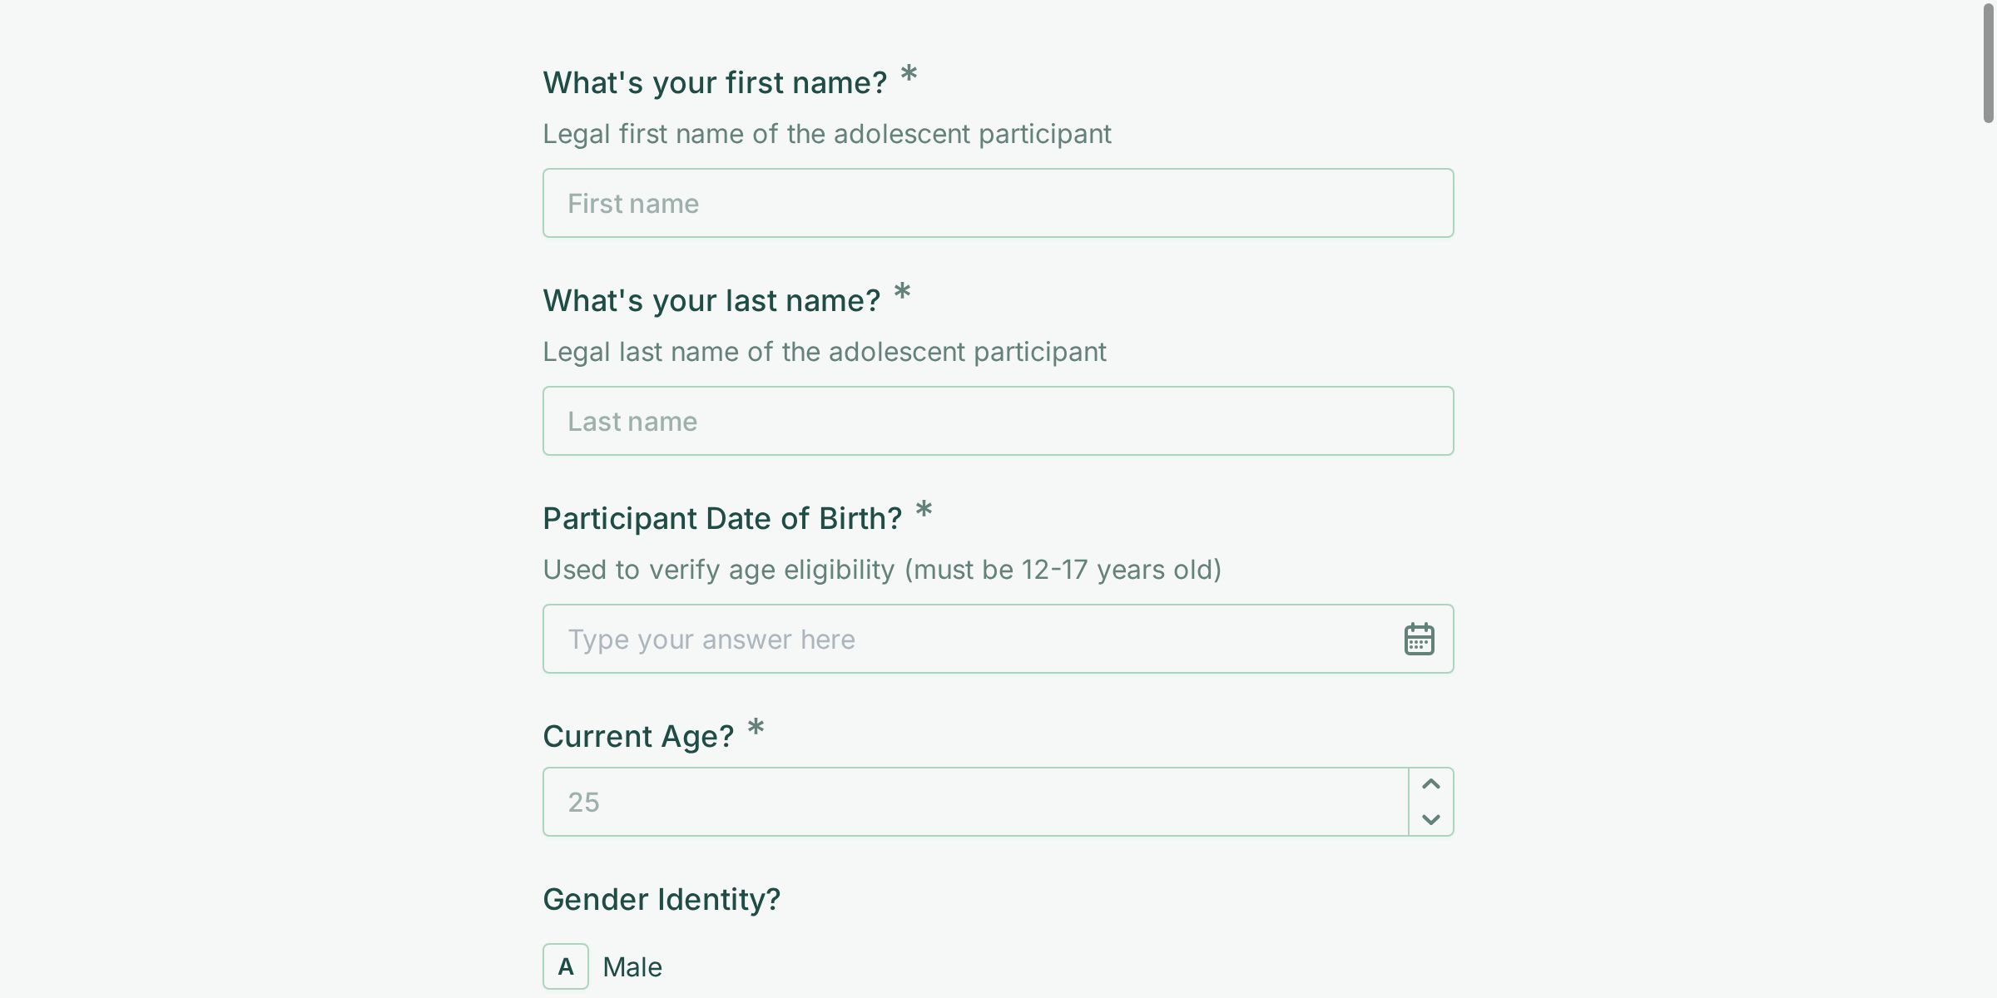Click the "Participant Date of Birth?" label
This screenshot has height=998, width=1997.
pos(721,518)
